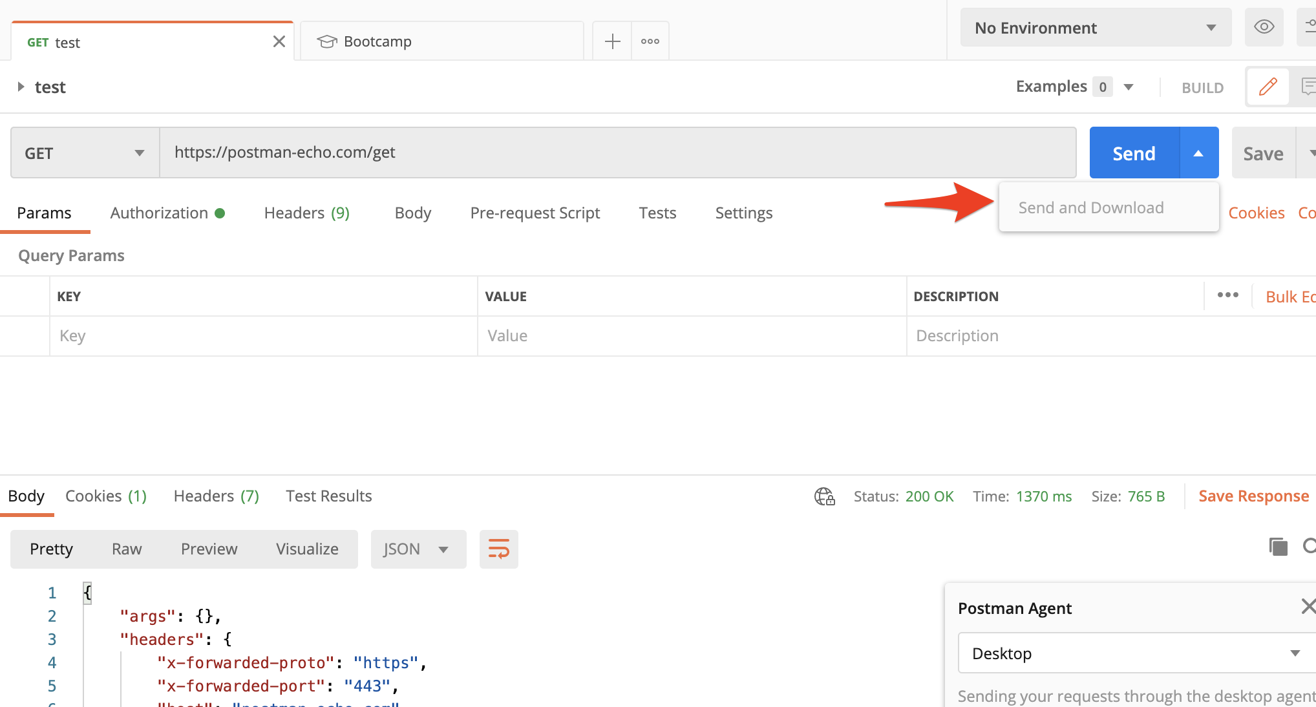Open the Query Params options ellipsis

coord(1227,295)
